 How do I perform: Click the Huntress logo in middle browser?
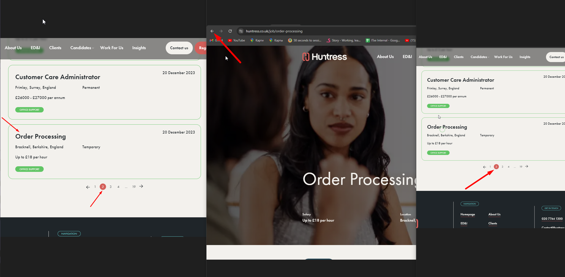[x=324, y=57]
